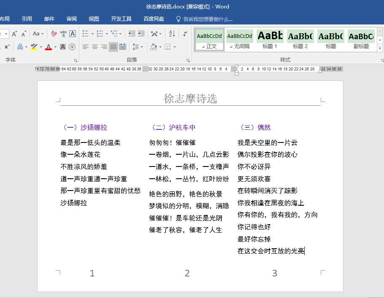Apply text effects with the glowing A icon
The width and height of the screenshot is (384, 298).
21,46
